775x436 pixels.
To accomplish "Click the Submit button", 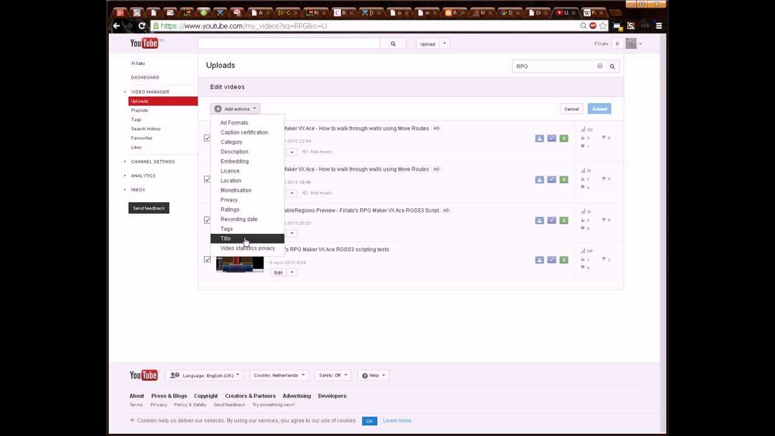I will point(599,109).
